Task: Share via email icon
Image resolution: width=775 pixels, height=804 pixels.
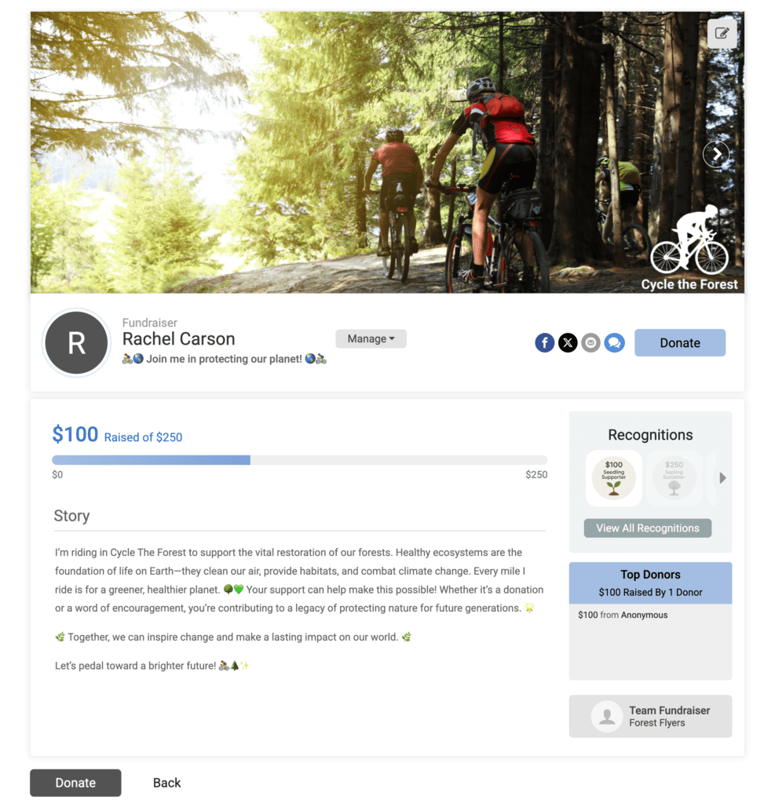Action: point(590,342)
